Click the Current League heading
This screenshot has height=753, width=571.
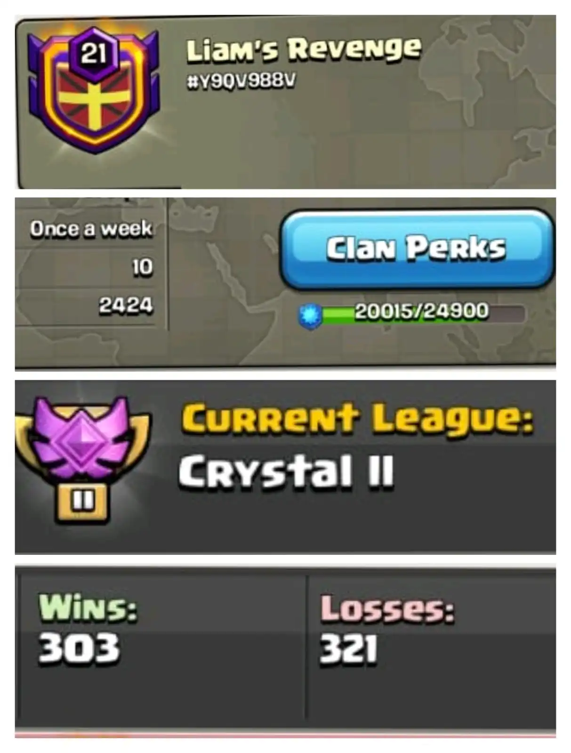tap(358, 418)
